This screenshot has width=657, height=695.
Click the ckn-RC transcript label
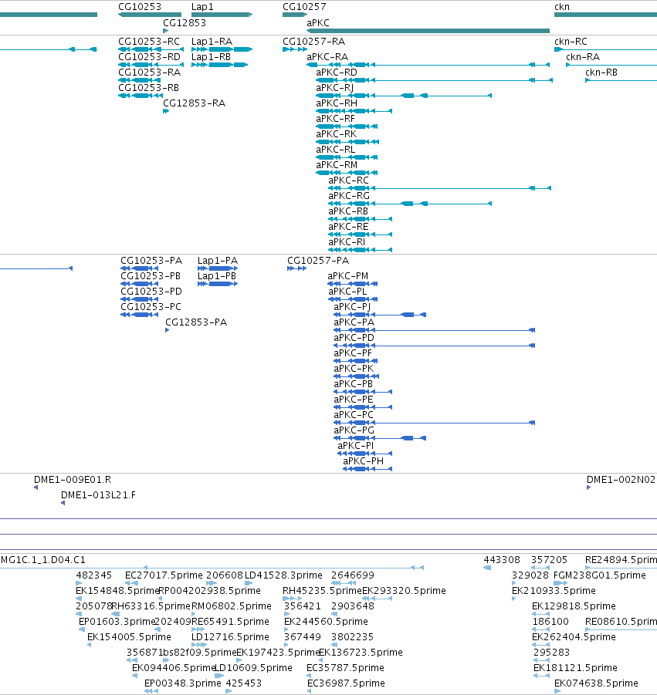click(571, 41)
